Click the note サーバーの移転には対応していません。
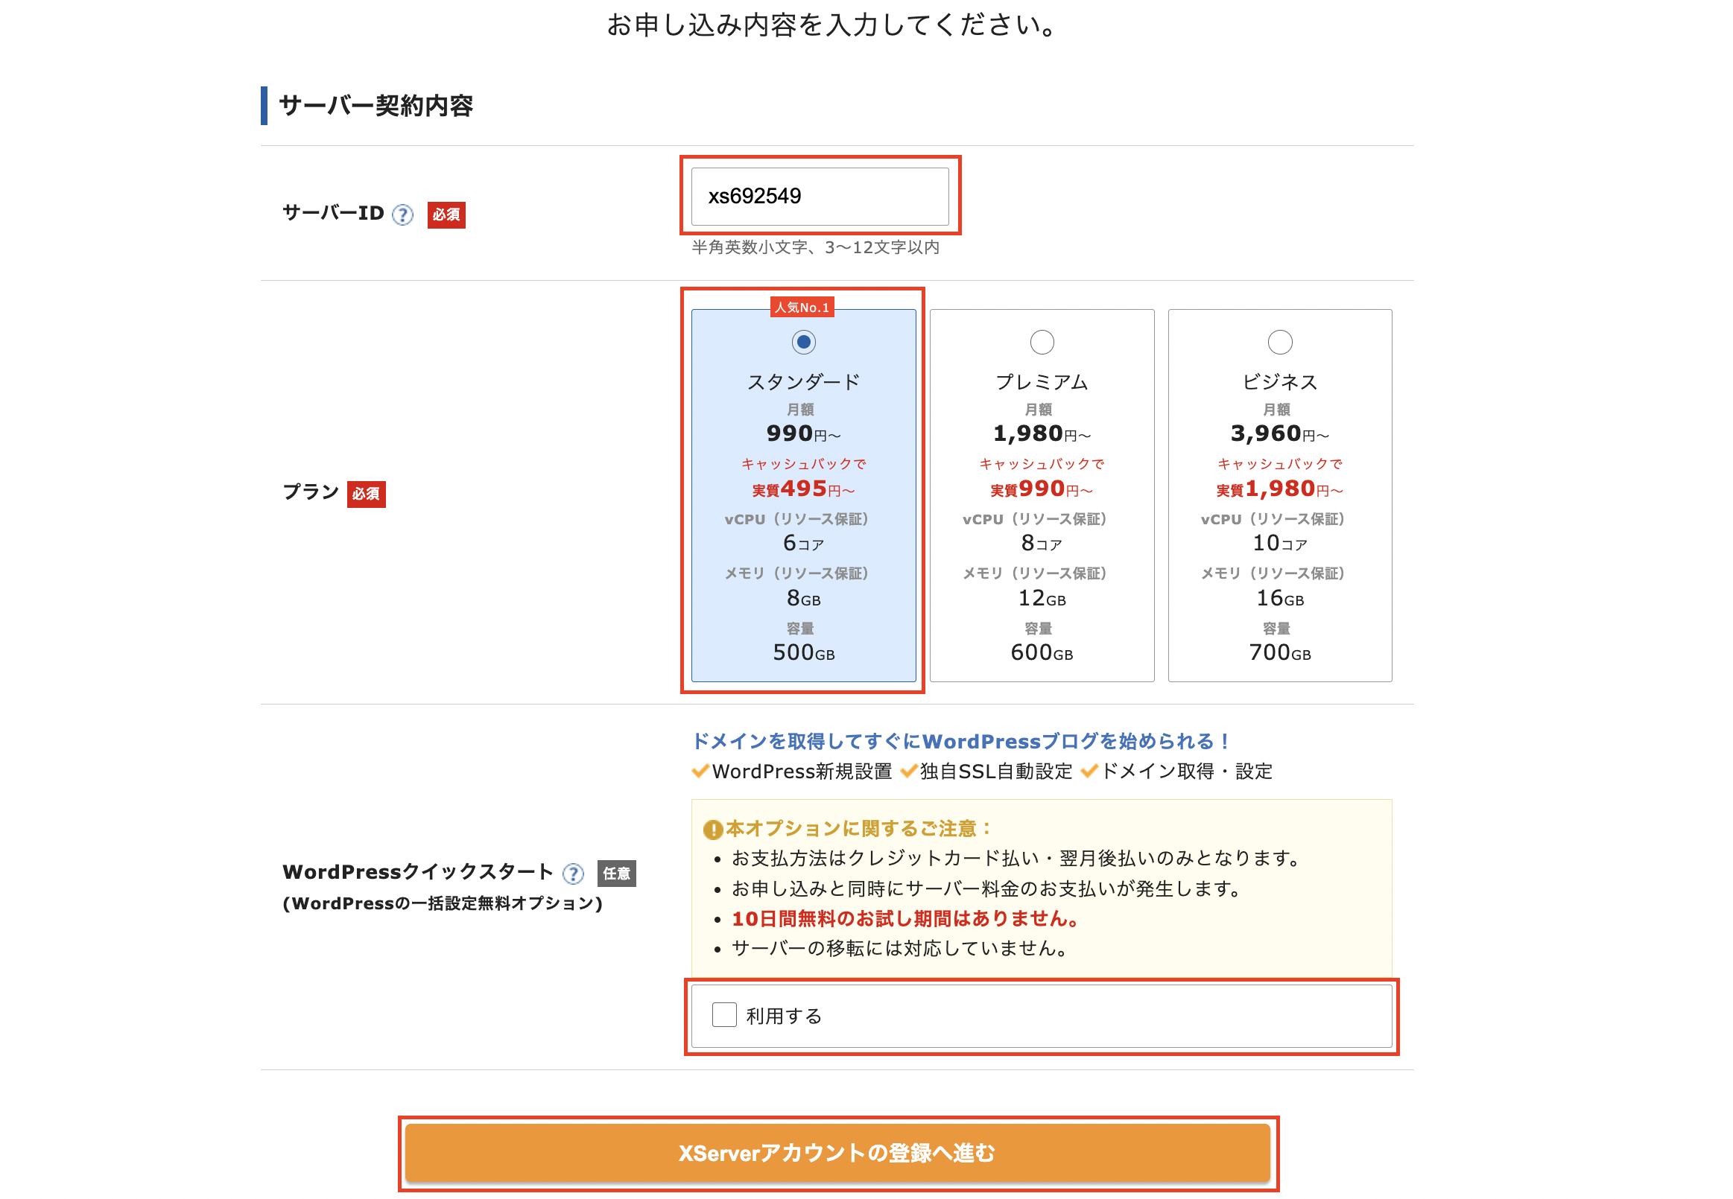Viewport: 1733px width, 1199px height. coord(900,949)
